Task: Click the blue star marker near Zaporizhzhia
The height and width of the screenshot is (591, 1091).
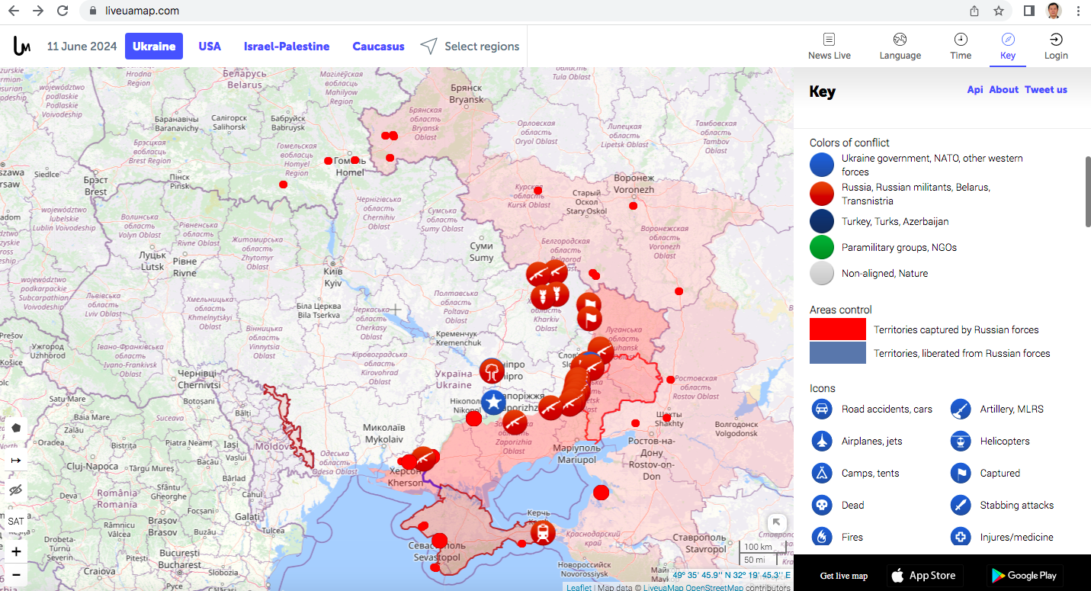Action: pyautogui.click(x=493, y=402)
